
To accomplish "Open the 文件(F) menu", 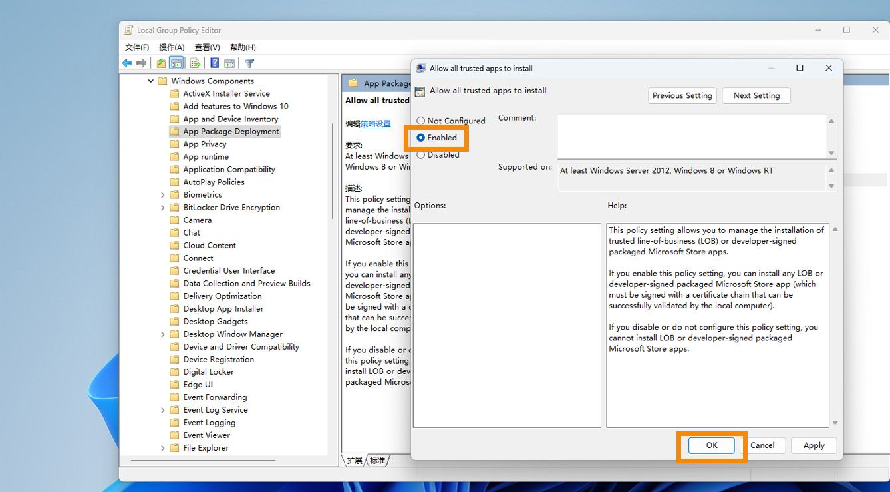I will pos(137,47).
